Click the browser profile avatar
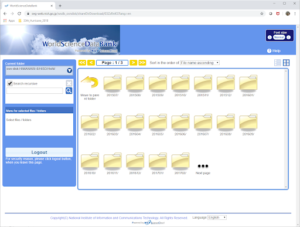Viewport: 300px width, 227px height. pyautogui.click(x=288, y=13)
